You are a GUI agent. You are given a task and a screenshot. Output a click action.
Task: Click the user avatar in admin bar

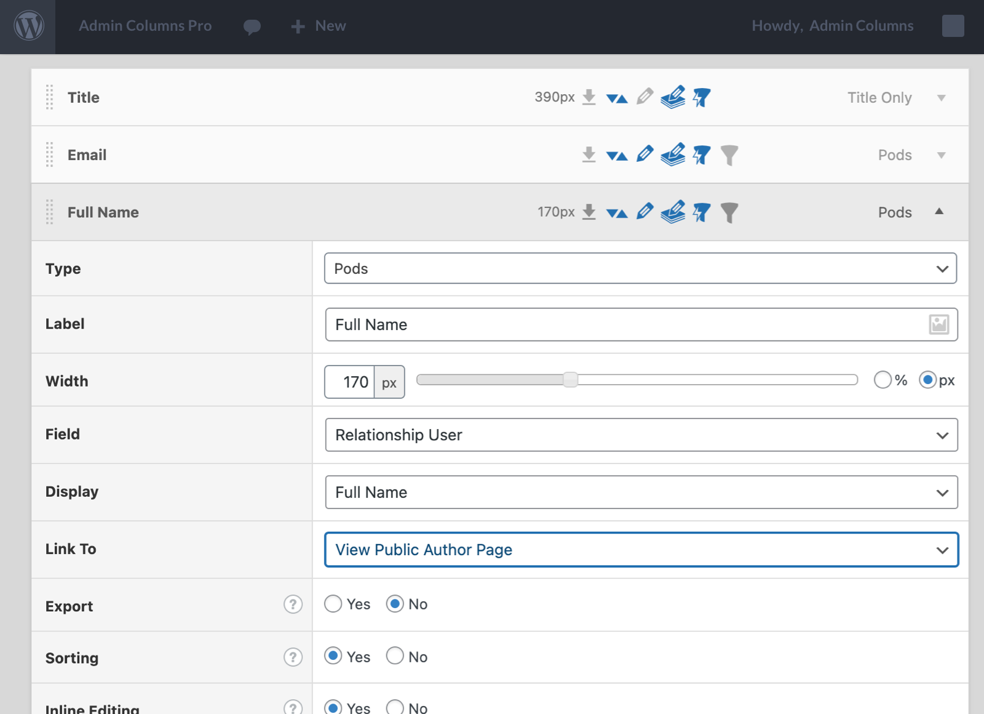pyautogui.click(x=953, y=26)
